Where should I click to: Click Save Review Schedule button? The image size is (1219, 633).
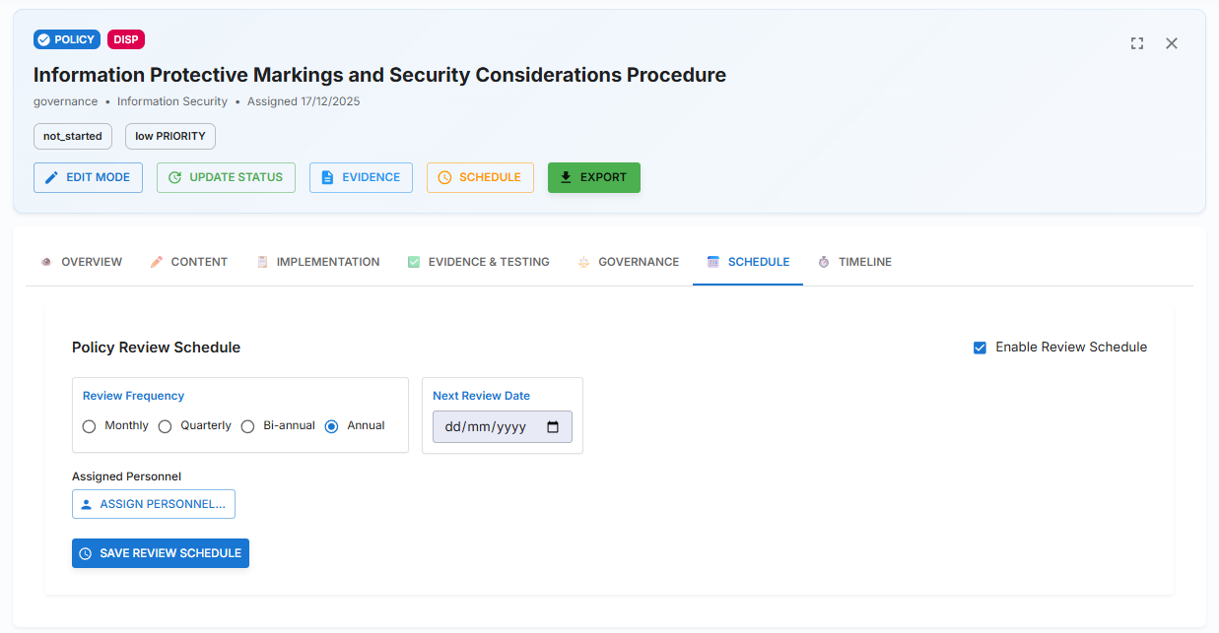[161, 553]
